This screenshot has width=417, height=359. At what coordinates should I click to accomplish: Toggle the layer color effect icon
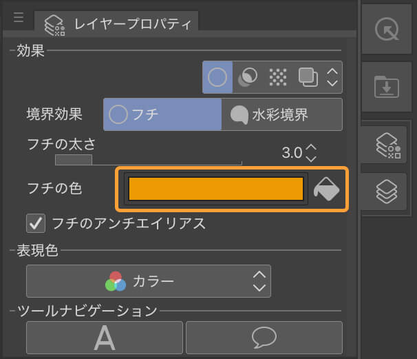point(308,77)
